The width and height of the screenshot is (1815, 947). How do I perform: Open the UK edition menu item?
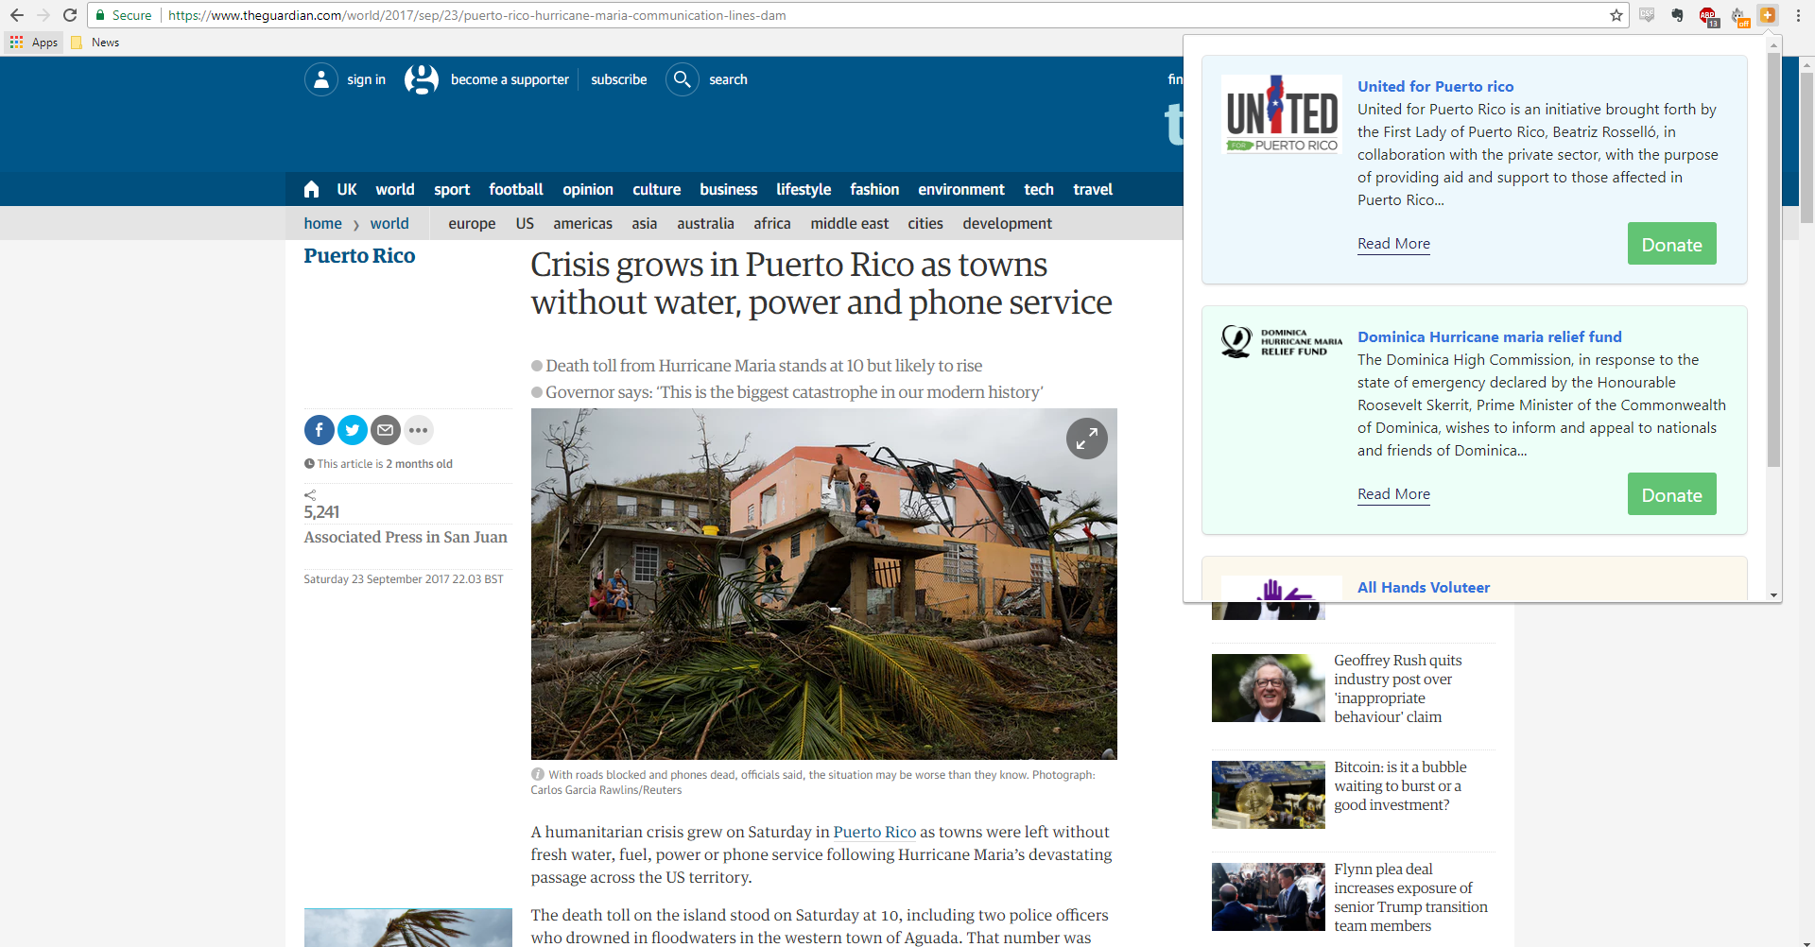pos(347,189)
